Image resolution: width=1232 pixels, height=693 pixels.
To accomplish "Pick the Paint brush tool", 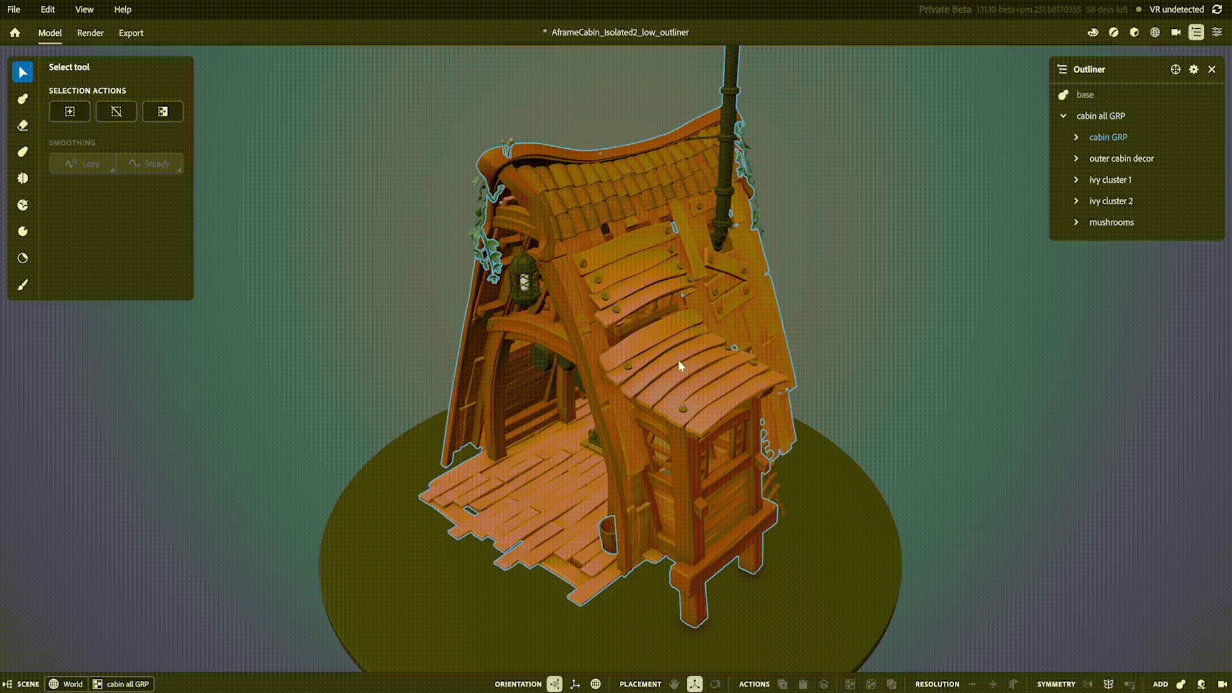I will click(x=22, y=285).
